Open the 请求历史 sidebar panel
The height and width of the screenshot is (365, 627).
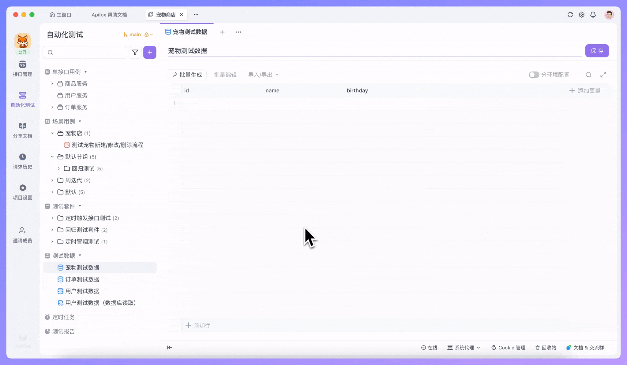coord(22,161)
